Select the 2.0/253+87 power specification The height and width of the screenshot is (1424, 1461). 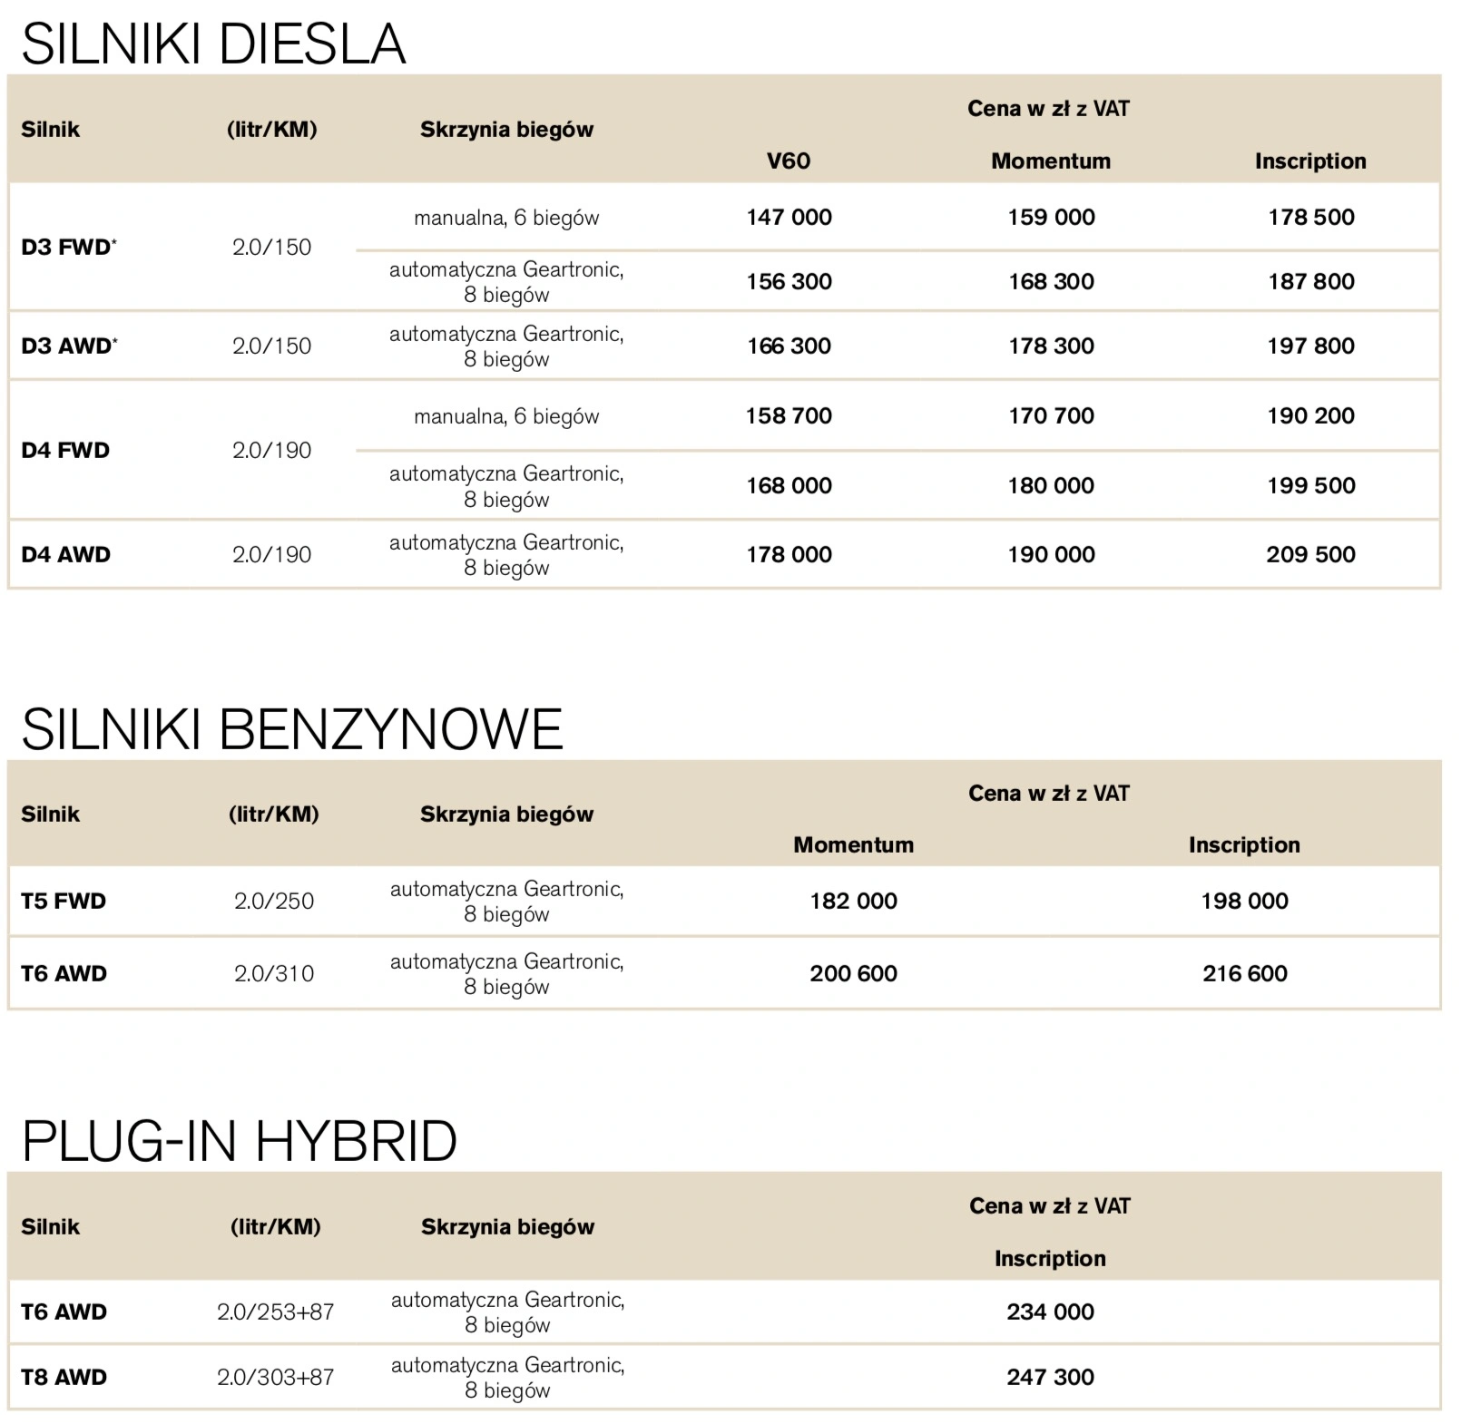[275, 1312]
